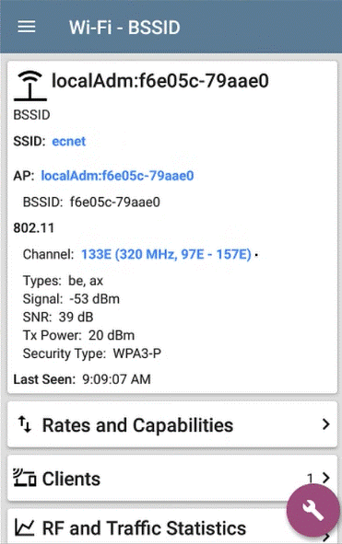Open channel 133E (320 MHz) link
Screen dimensions: 342x544
coord(166,254)
